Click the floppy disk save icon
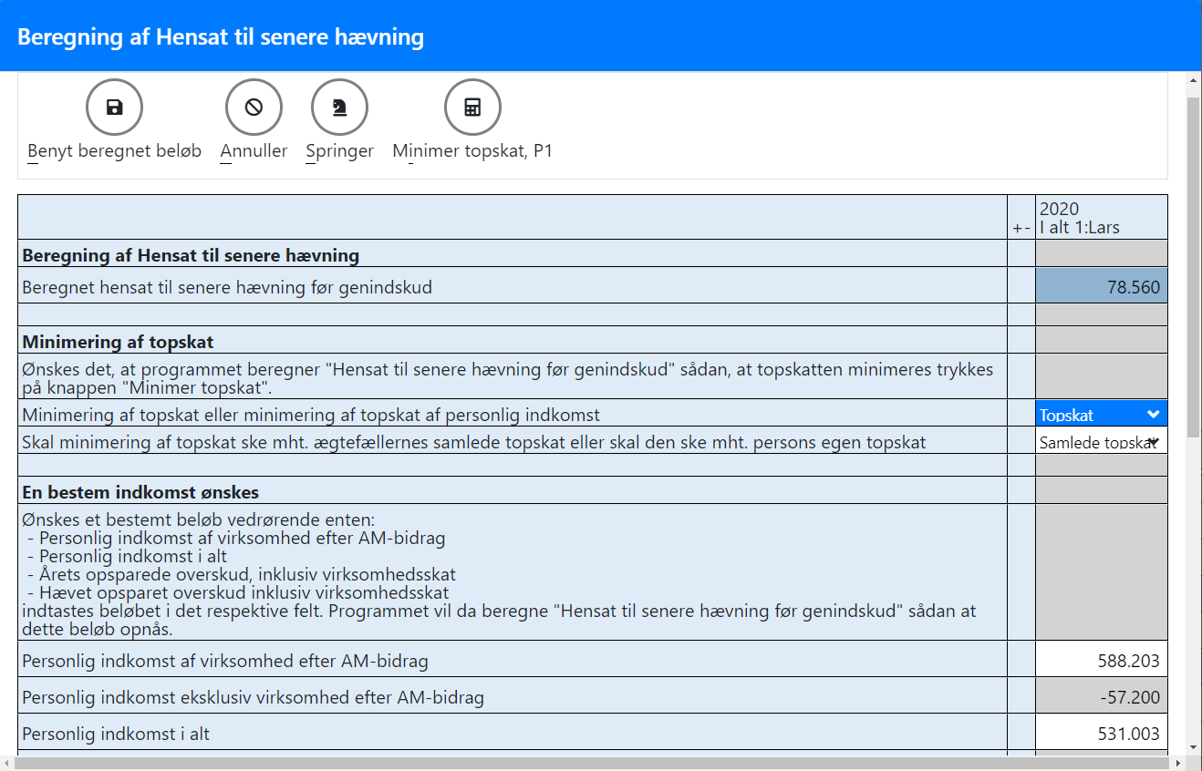Screen dimensions: 1202x771 [x=114, y=108]
